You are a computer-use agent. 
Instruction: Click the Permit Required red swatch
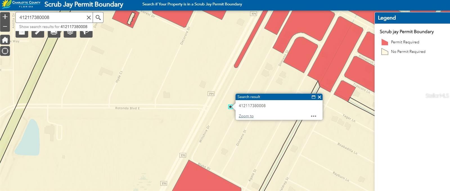pos(385,42)
